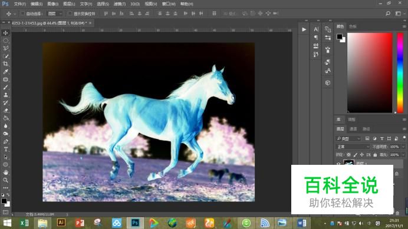Open the workspace switcher in options bar
The image size is (408, 229).
[398, 14]
